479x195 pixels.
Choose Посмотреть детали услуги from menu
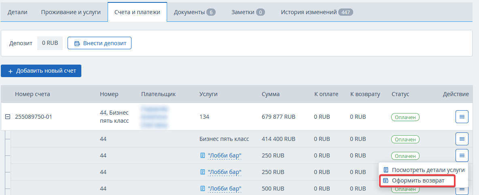[424, 170]
